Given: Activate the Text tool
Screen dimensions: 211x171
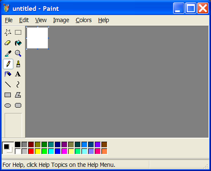Looking at the screenshot, I should tap(18, 74).
